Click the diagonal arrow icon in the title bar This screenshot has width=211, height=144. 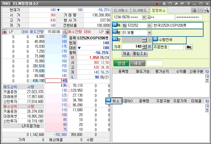176,4
